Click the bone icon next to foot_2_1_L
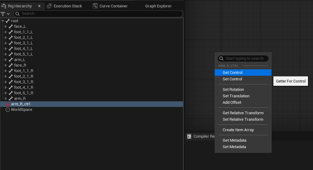The image size is (313, 170). coord(11,38)
